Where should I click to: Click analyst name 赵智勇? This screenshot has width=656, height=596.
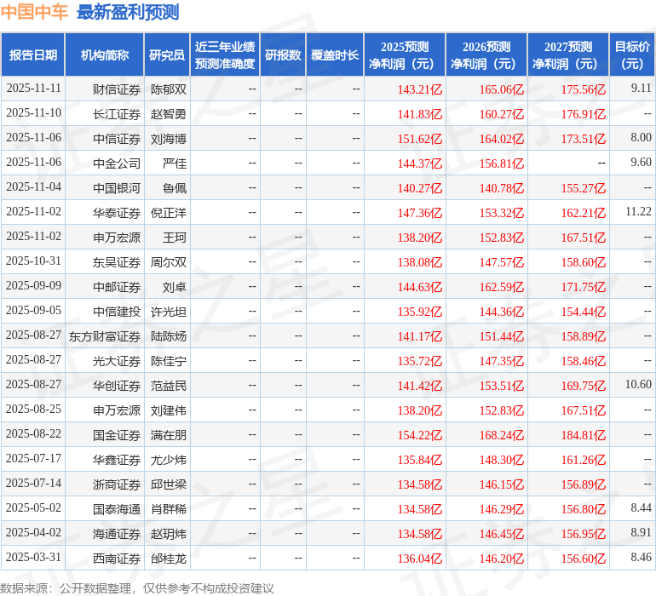click(x=169, y=113)
